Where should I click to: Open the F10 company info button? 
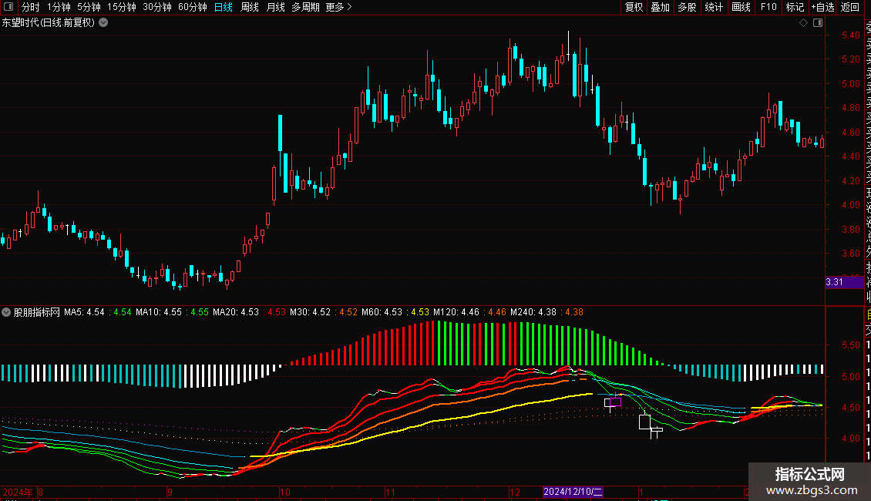click(768, 7)
